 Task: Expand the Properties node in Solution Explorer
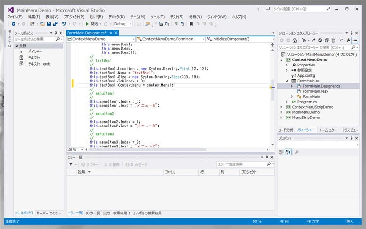[x=287, y=65]
